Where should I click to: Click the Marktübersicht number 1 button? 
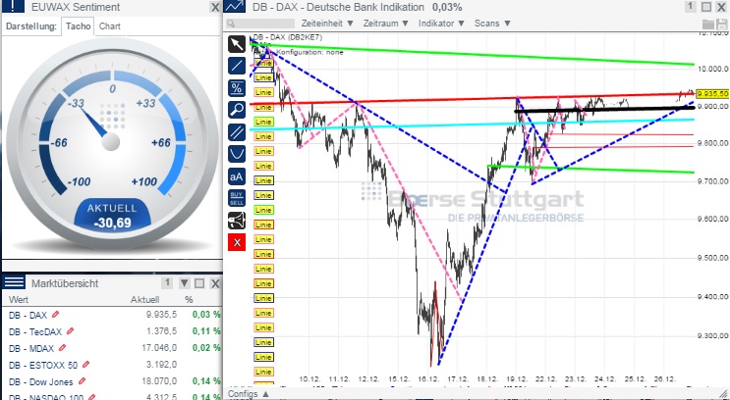coord(168,283)
